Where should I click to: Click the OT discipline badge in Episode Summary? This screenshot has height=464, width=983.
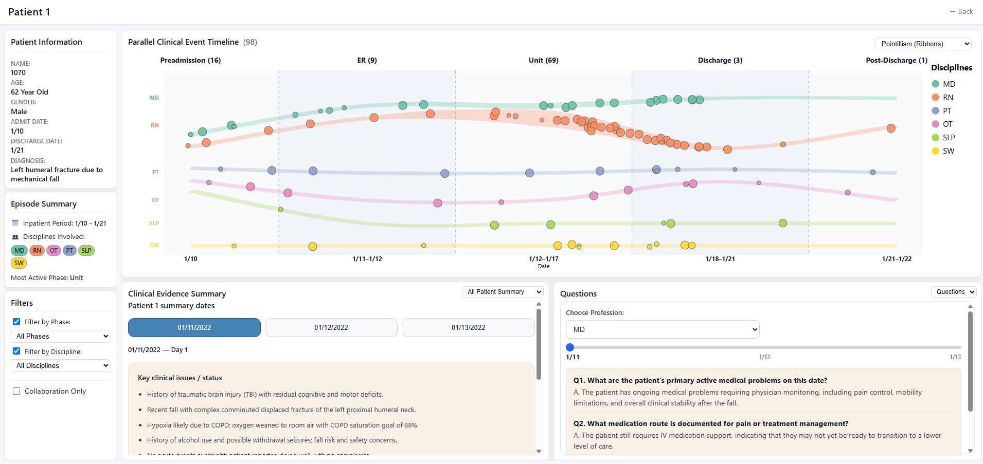[53, 251]
